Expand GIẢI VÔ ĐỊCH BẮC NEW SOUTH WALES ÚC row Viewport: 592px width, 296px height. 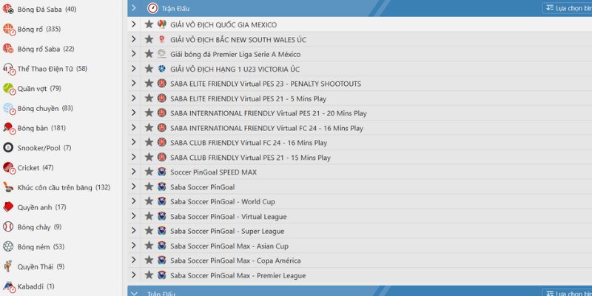coord(133,39)
